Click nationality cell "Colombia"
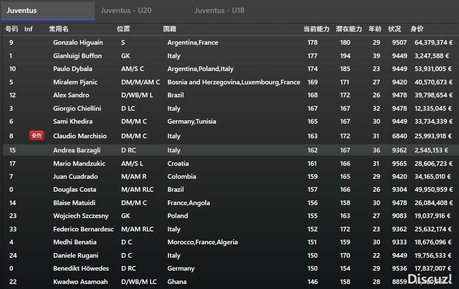 (182, 177)
